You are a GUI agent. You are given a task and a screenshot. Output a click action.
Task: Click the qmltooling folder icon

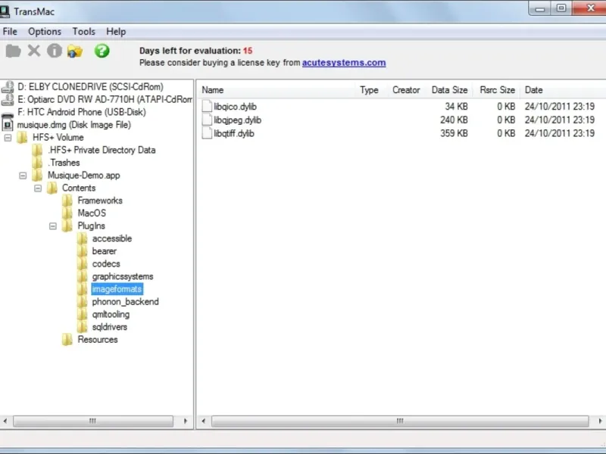[82, 314]
